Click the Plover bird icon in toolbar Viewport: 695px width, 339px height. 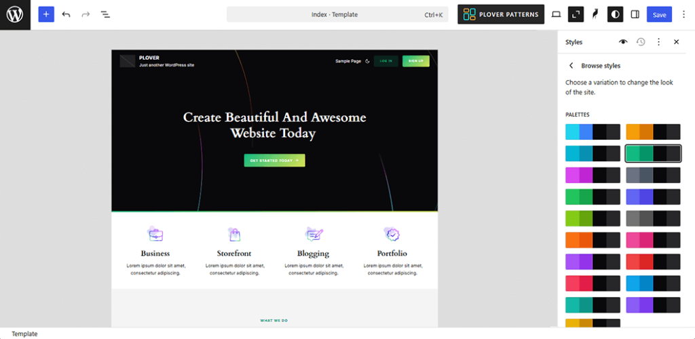point(595,14)
